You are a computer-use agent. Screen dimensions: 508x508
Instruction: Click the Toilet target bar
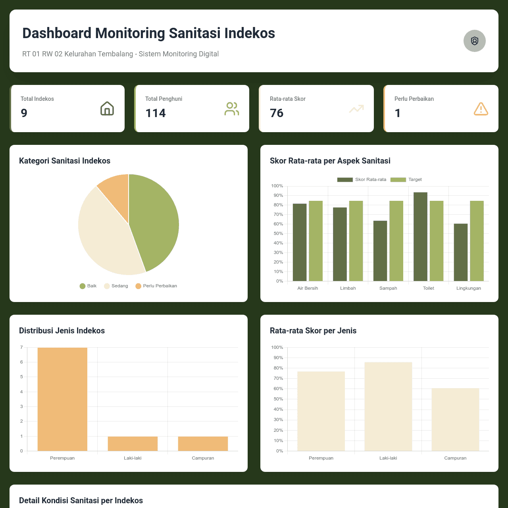click(x=437, y=241)
